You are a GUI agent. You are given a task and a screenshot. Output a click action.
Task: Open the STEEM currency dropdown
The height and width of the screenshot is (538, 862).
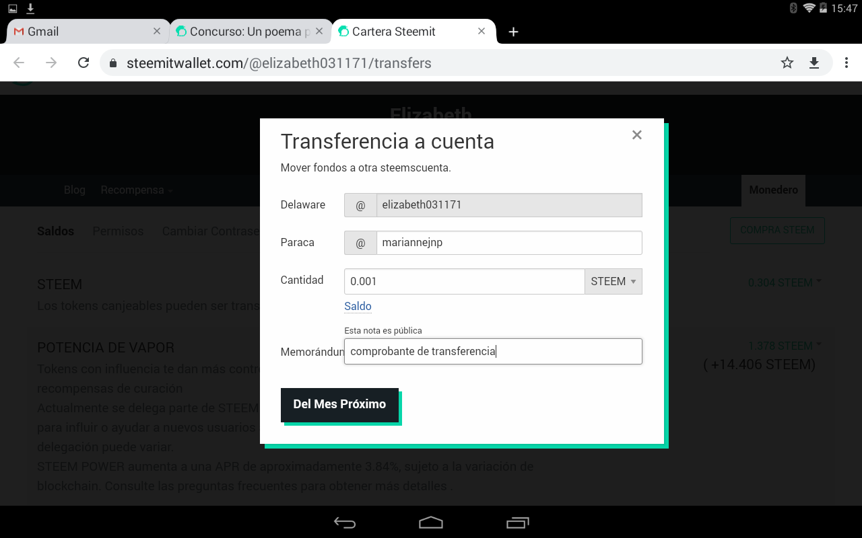(614, 281)
